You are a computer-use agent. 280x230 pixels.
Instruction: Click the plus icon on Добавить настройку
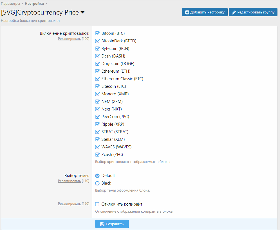click(x=187, y=12)
